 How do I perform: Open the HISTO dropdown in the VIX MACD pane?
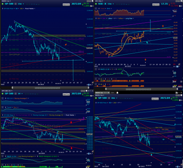tap(120, 69)
